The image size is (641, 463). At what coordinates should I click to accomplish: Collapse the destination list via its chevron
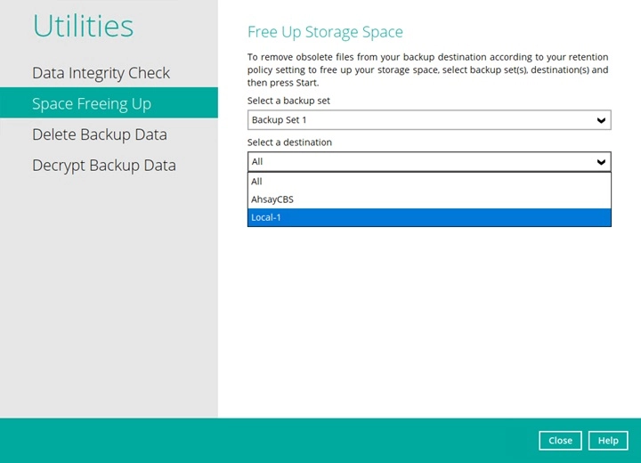click(x=602, y=162)
